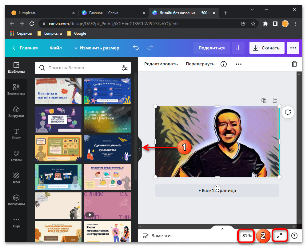Open the search filters icon
307x247 pixels.
124,68
